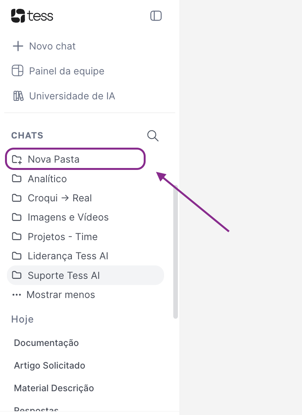Open Universidade de IA
Image resolution: width=302 pixels, height=415 pixels.
[x=72, y=96]
